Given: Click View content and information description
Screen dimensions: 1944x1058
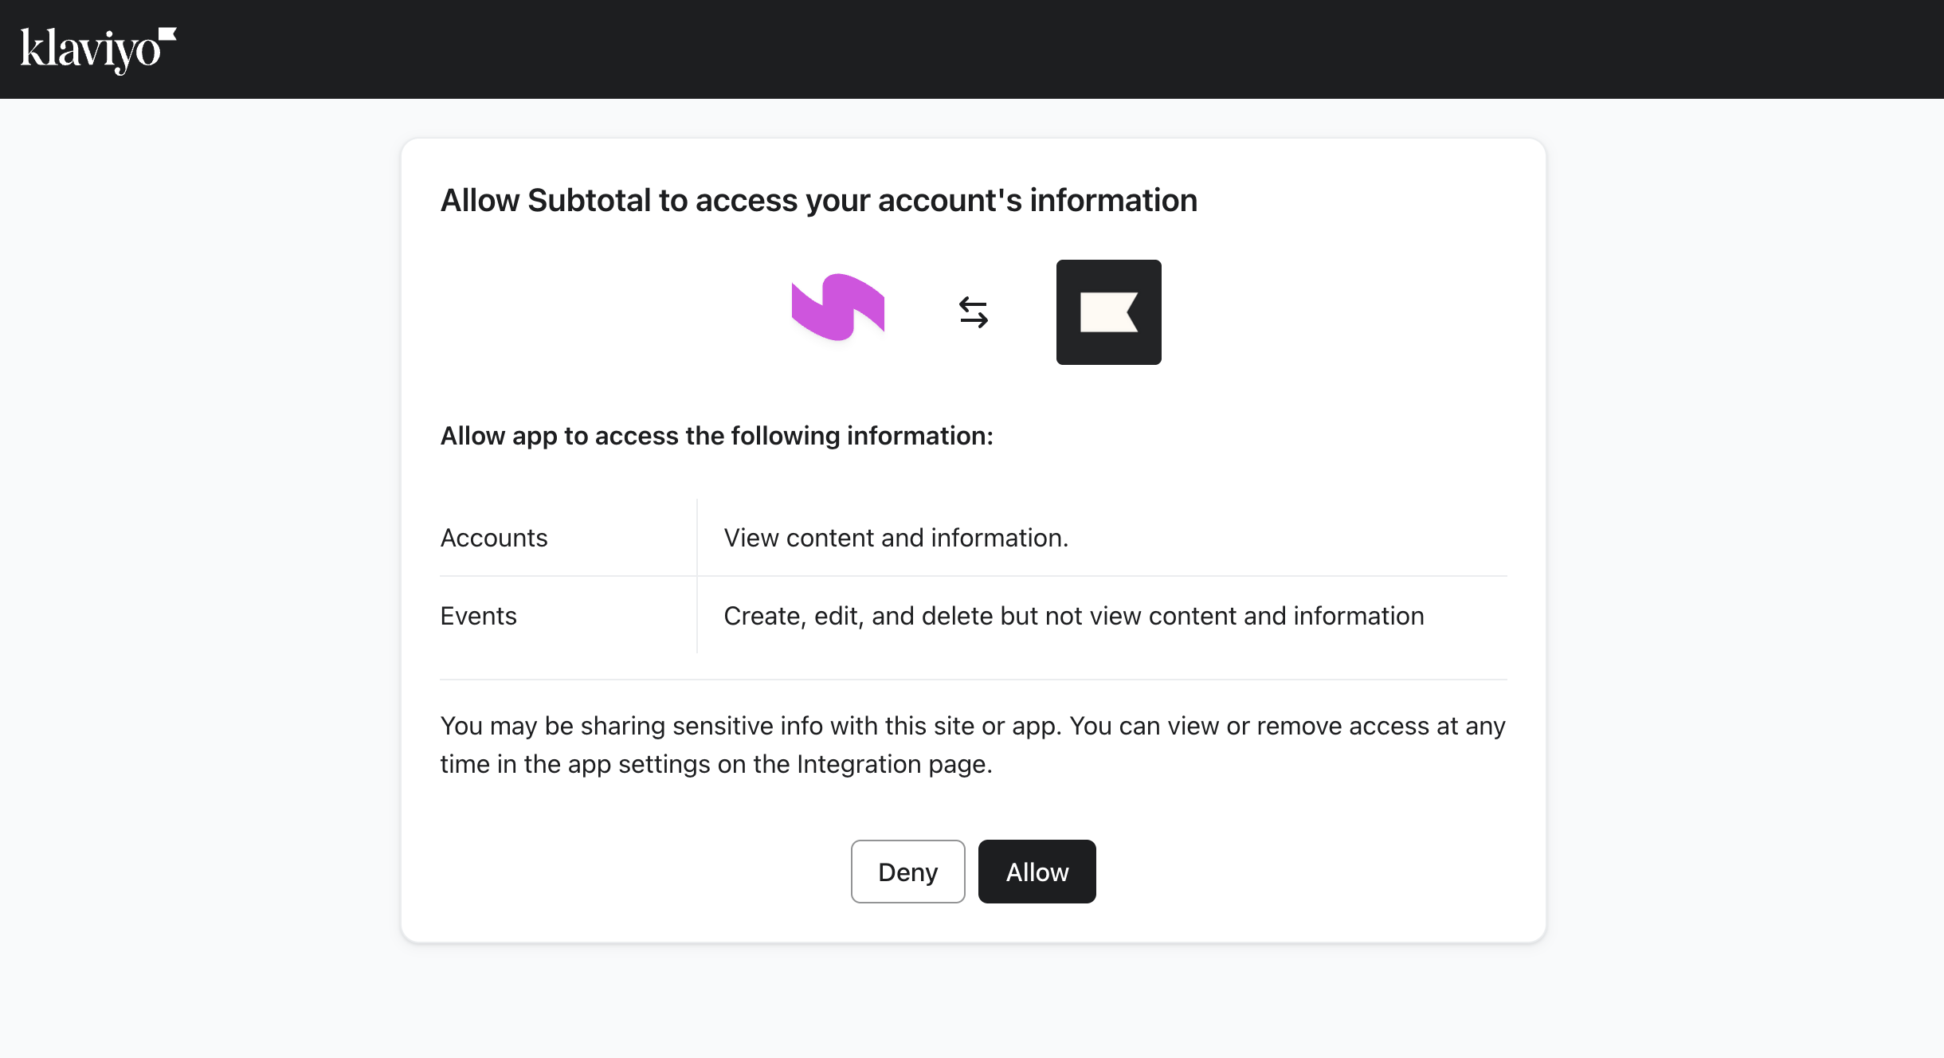Looking at the screenshot, I should pos(895,538).
